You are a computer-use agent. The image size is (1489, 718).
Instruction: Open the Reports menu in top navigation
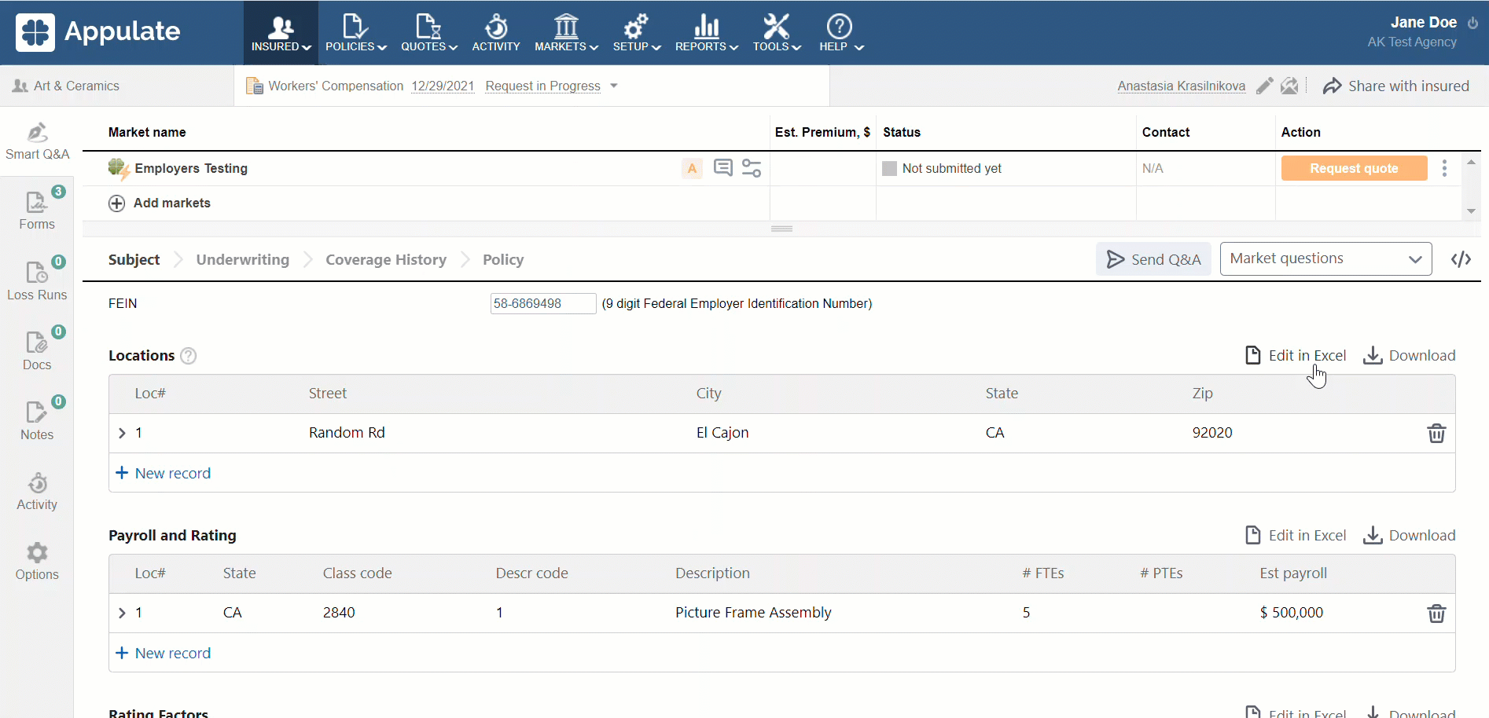point(706,33)
